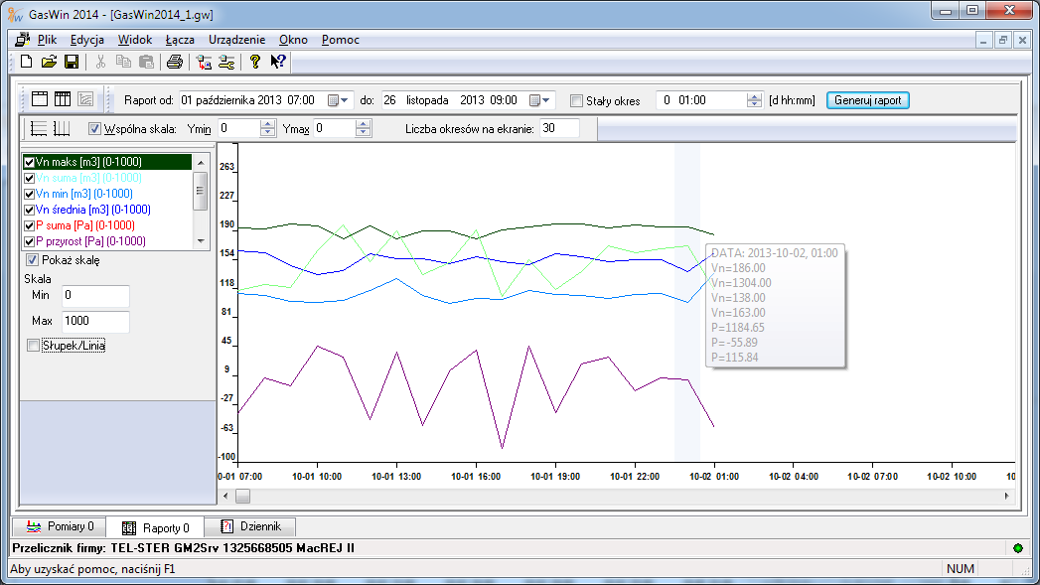Uncheck P suma [Pa] series
The image size is (1040, 585).
(29, 225)
